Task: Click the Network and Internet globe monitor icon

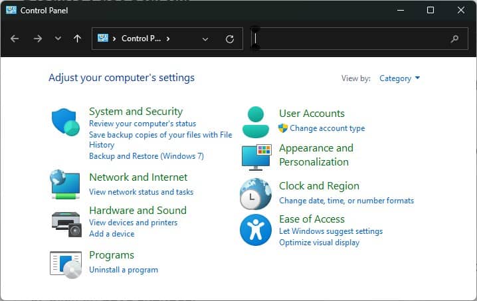Action: pyautogui.click(x=65, y=185)
